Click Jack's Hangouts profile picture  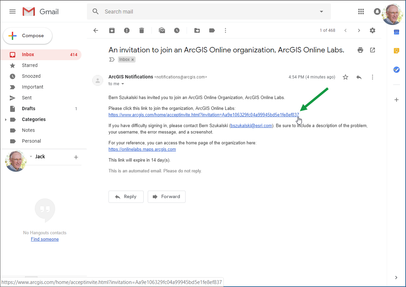tap(16, 161)
